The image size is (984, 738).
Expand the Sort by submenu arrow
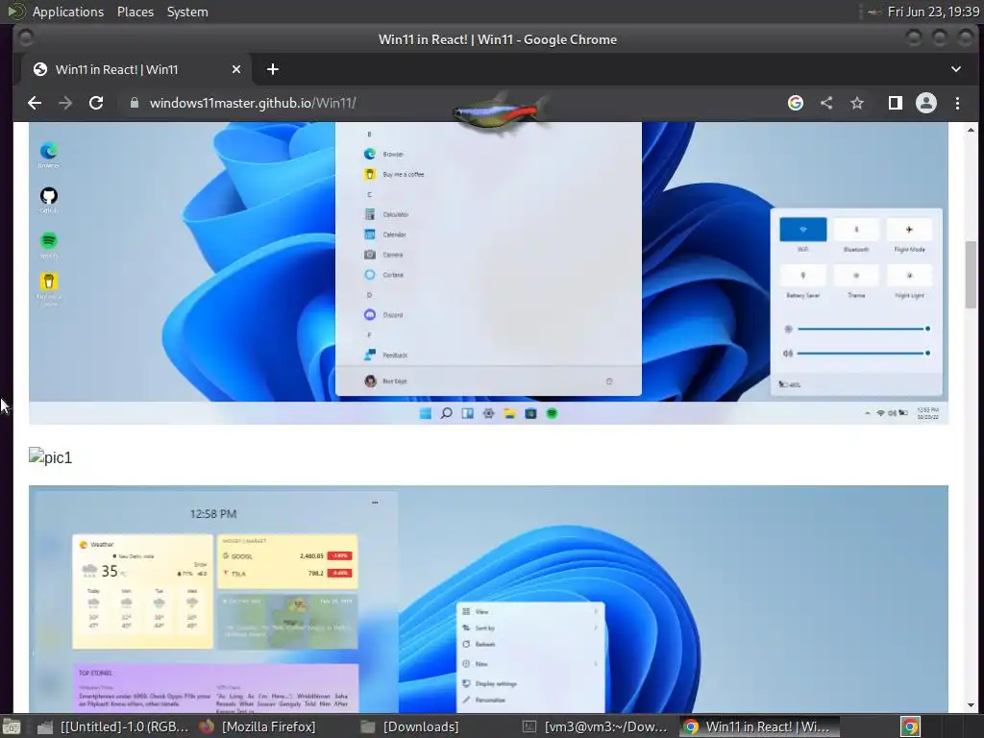(x=596, y=627)
